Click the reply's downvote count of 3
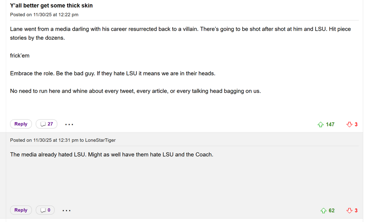This screenshot has height=222, width=378. (356, 211)
